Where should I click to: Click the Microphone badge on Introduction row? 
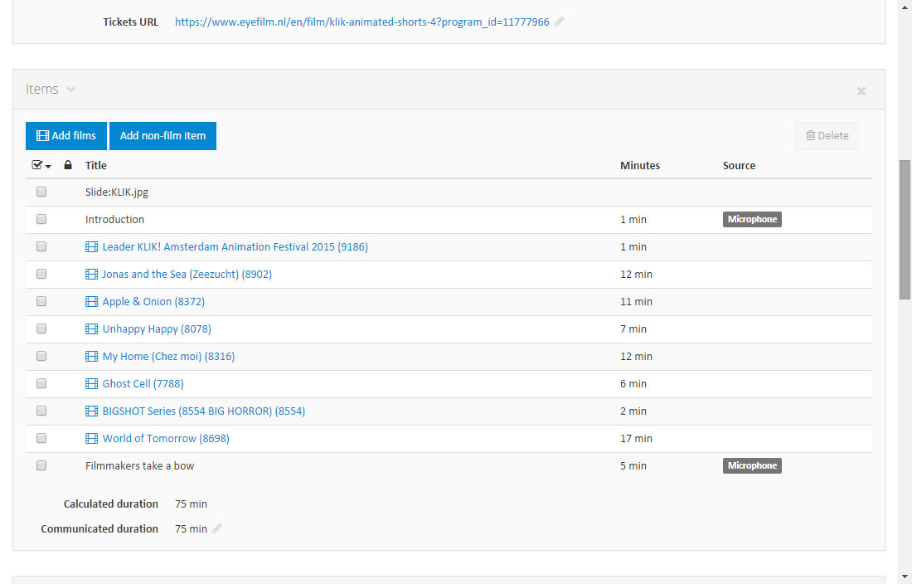coord(752,220)
